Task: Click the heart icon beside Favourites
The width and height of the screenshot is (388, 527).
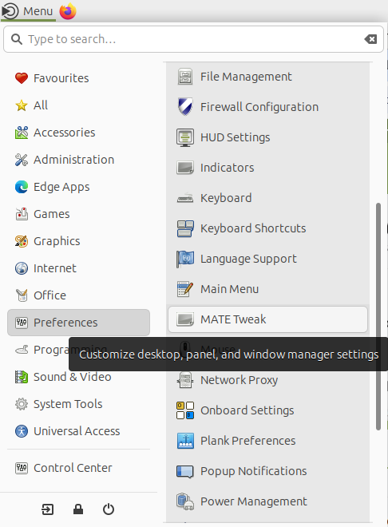Action: click(22, 78)
